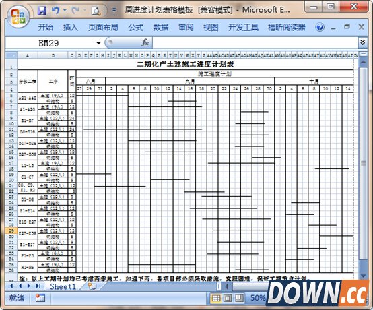Screen dimensions: 373x310
Task: Open the 开始 ribbon tab
Action: [x=45, y=27]
